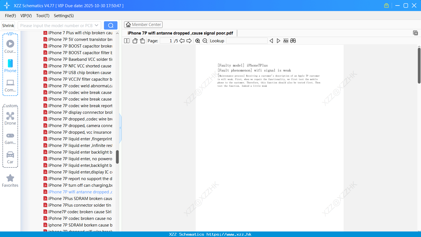The image size is (421, 237).
Task: Open iPhone 7P codec weld abnormal file
Action: [78, 86]
